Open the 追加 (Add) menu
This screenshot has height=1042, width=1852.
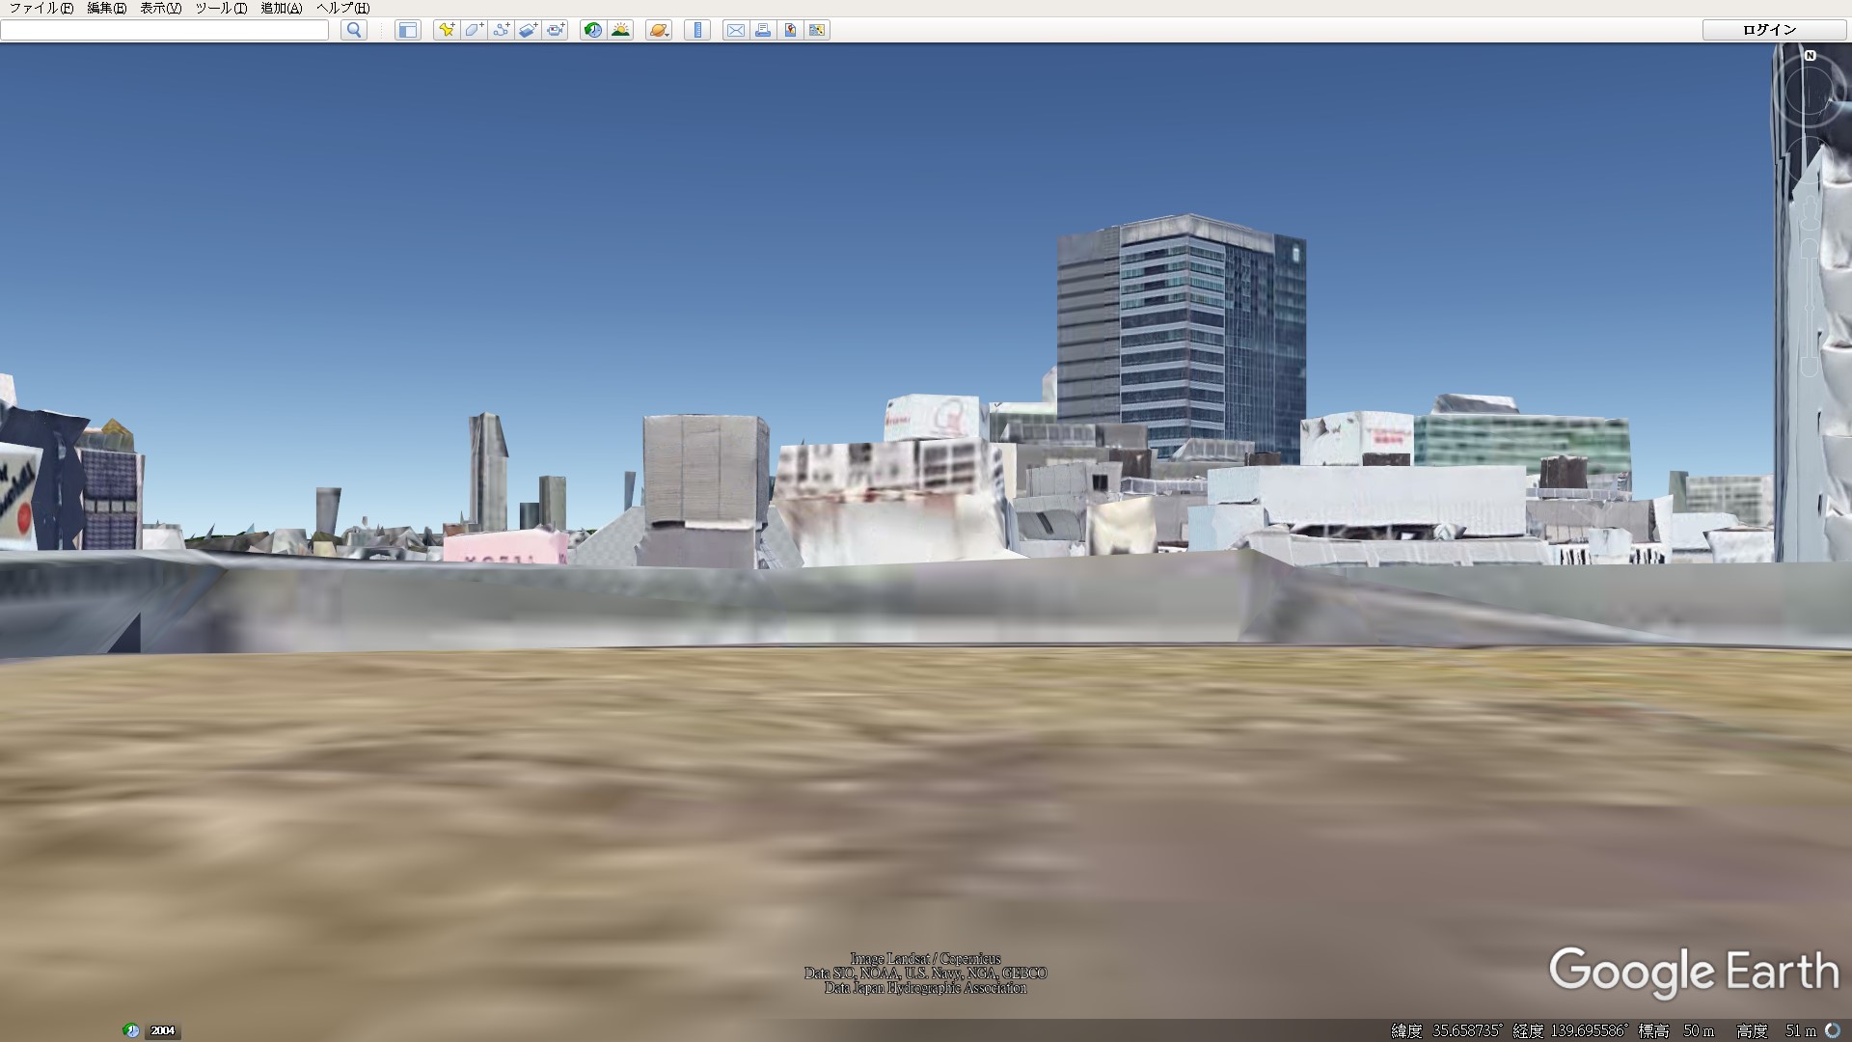[281, 8]
